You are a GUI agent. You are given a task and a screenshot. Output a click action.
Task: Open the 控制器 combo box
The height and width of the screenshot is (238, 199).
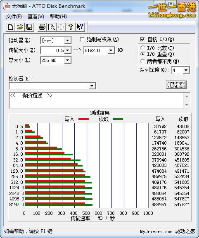52,86
